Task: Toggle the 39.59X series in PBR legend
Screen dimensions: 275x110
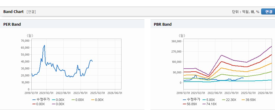Action: 249,100
